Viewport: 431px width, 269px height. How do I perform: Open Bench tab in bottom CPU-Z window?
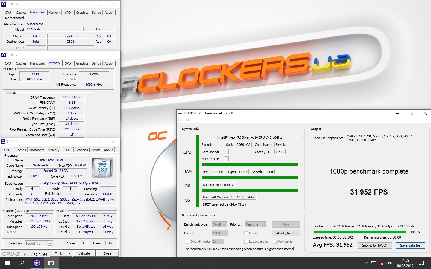point(96,150)
